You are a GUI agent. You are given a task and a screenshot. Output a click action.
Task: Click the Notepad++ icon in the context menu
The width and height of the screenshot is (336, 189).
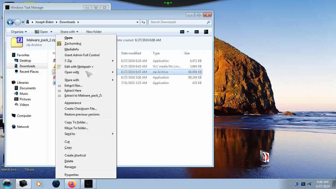pyautogui.click(x=59, y=67)
